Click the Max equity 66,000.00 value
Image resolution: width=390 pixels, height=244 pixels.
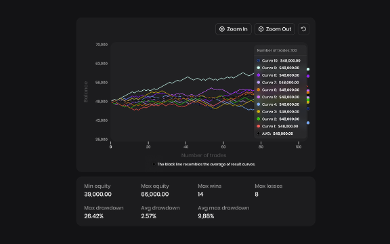tap(154, 195)
